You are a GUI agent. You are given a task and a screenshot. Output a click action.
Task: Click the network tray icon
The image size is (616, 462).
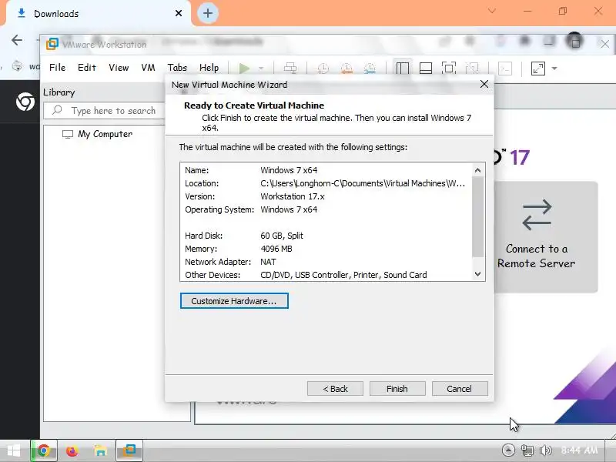[x=527, y=450]
